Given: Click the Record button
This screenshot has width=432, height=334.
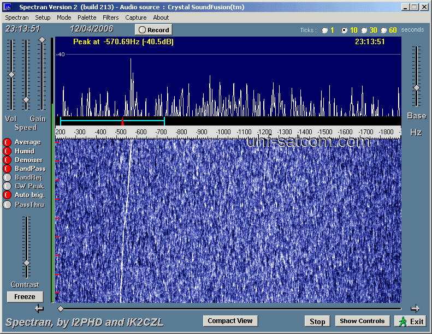Looking at the screenshot, I should [x=153, y=29].
